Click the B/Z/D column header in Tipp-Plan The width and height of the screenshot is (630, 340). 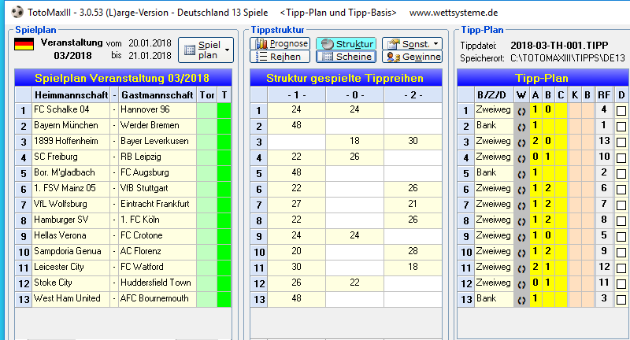click(x=494, y=95)
